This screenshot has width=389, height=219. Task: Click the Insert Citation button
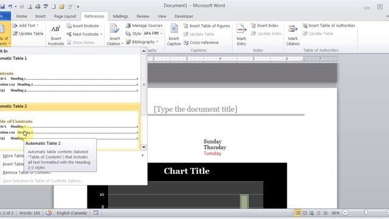pyautogui.click(x=114, y=35)
